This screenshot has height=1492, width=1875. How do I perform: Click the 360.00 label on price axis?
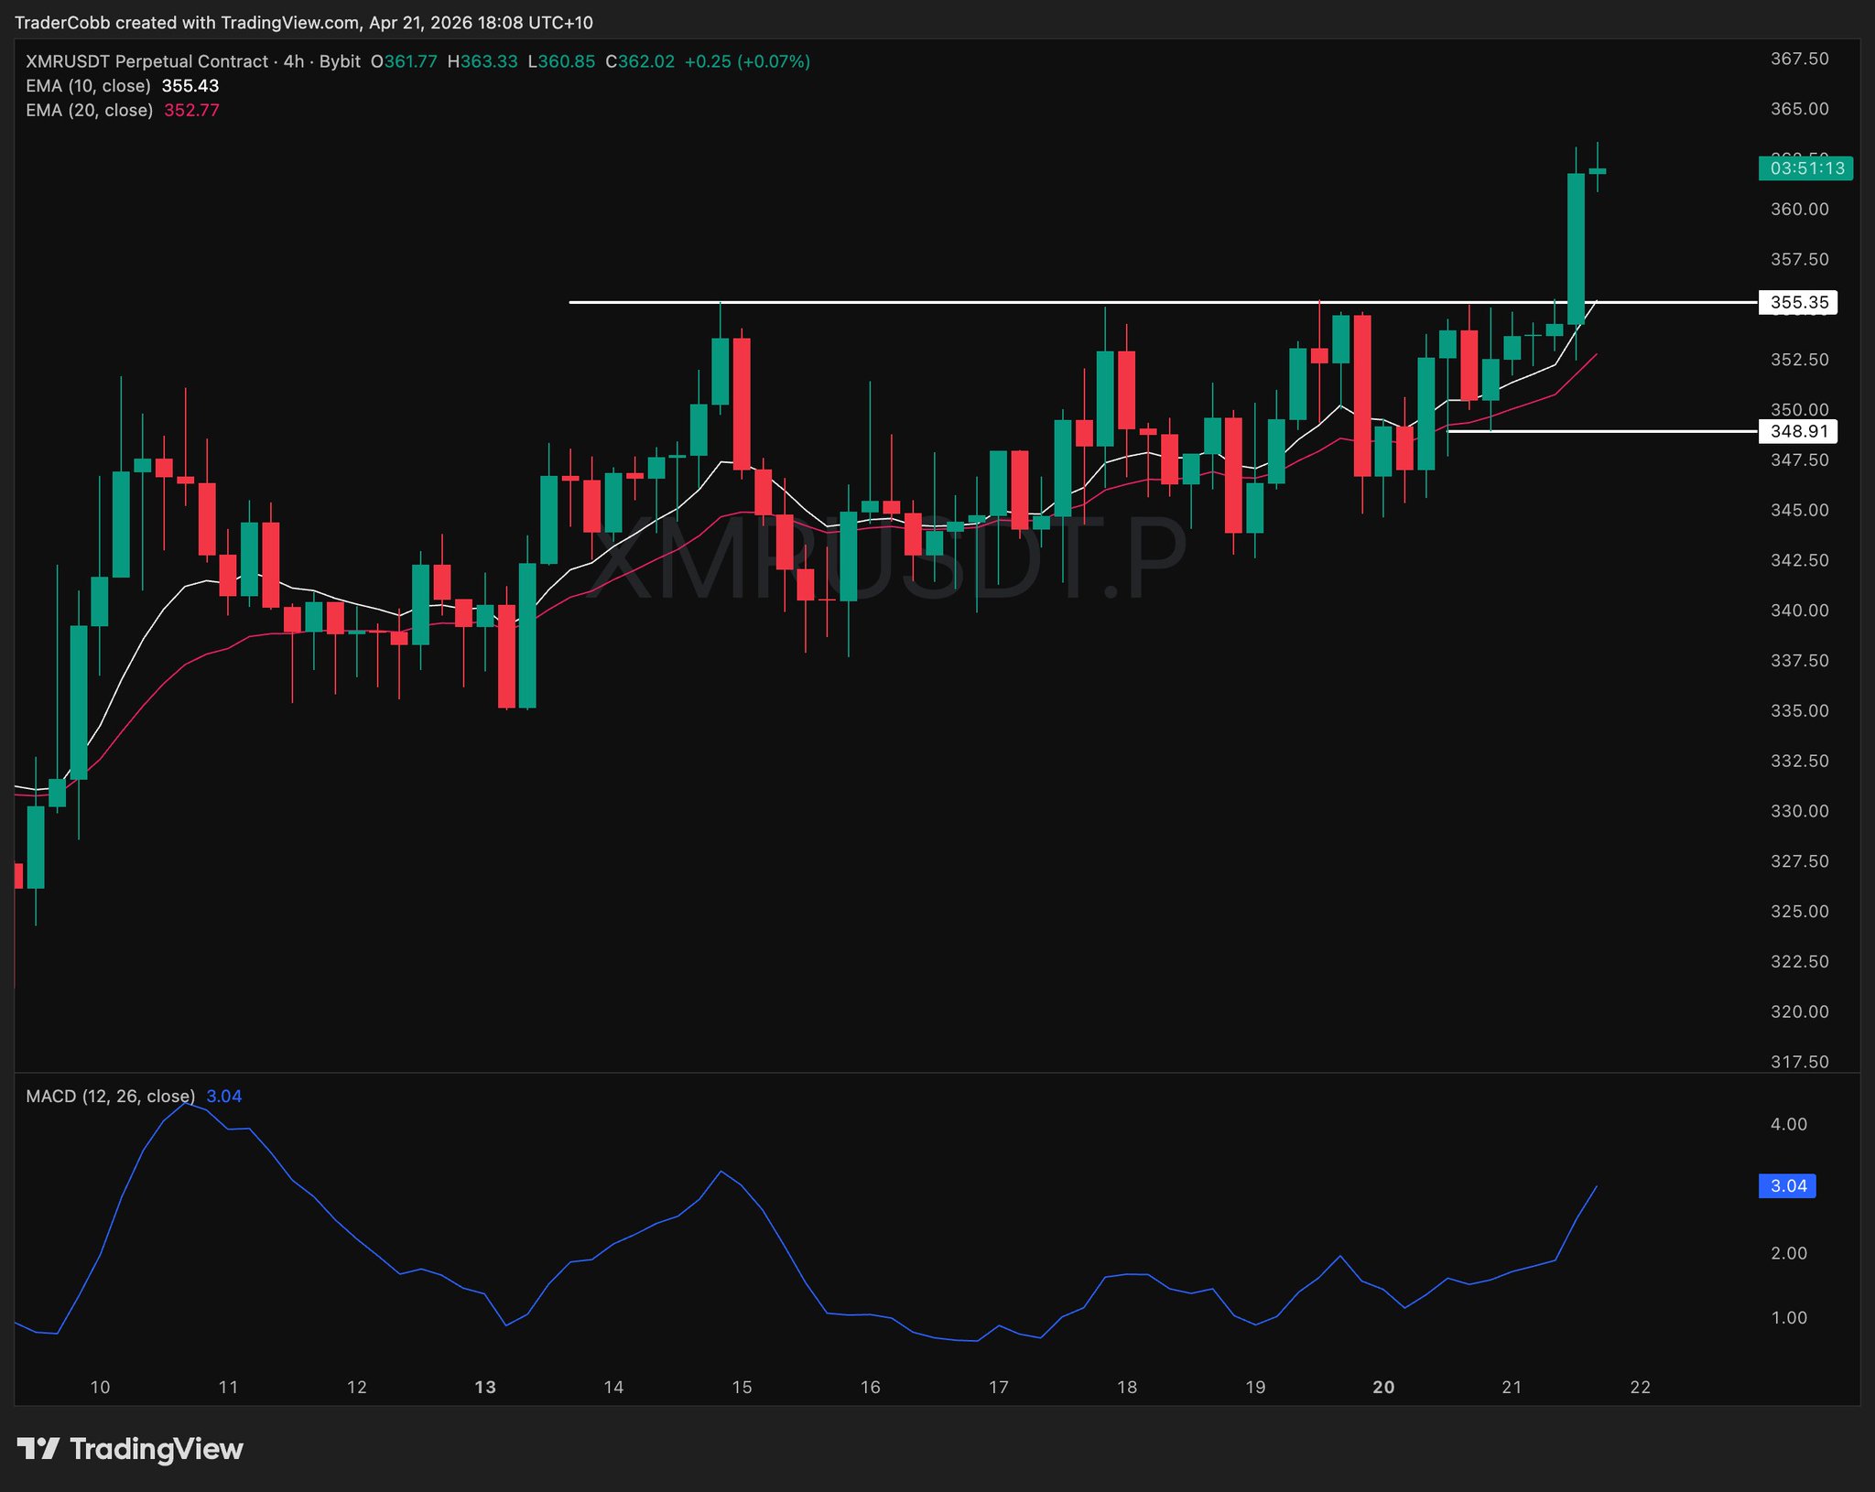click(x=1799, y=210)
